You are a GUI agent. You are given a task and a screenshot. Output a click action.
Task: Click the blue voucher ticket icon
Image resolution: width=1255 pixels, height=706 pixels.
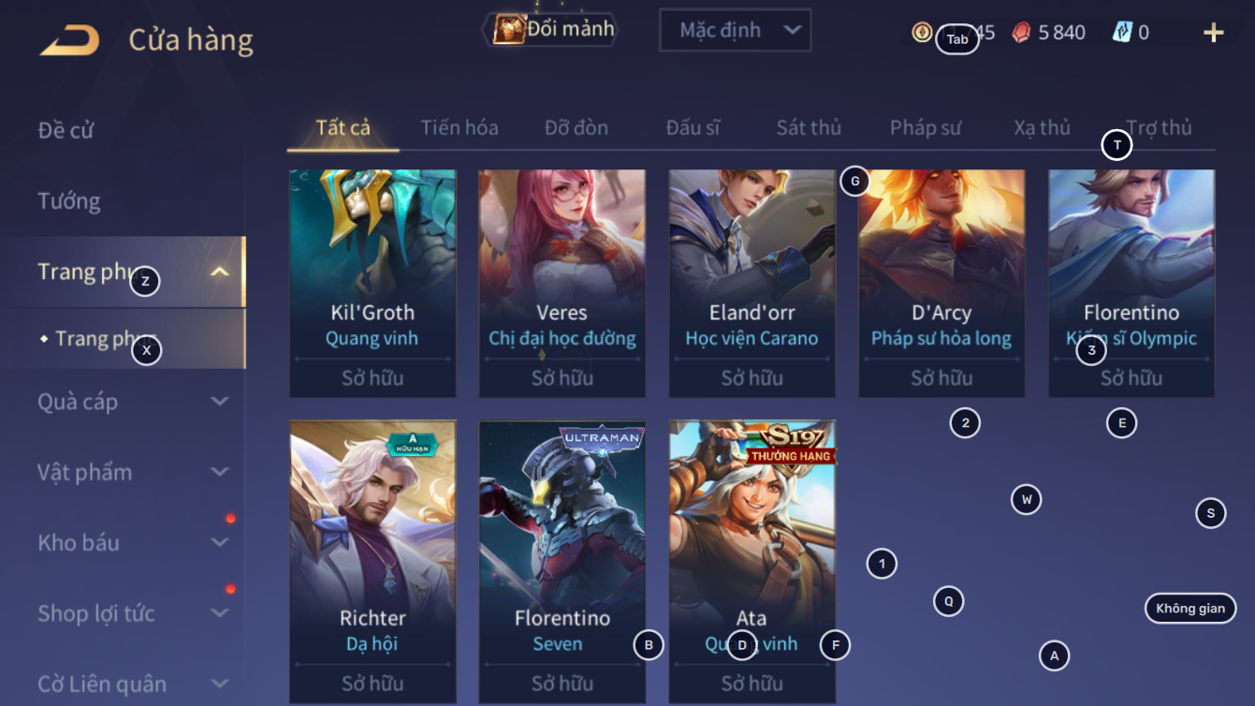tap(1122, 32)
